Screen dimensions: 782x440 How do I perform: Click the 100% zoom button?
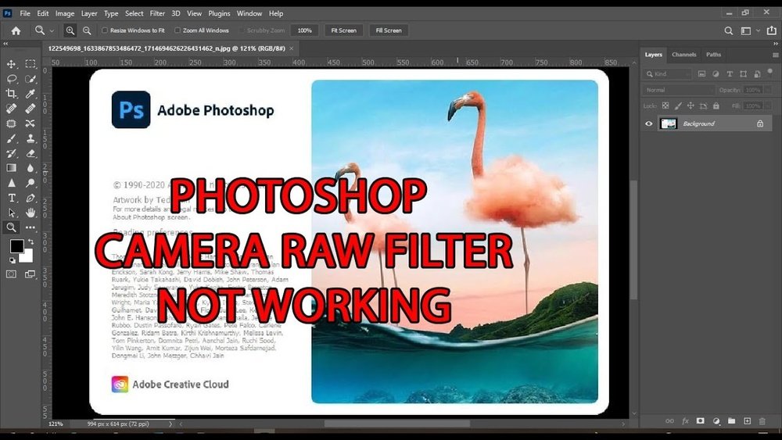tap(305, 30)
